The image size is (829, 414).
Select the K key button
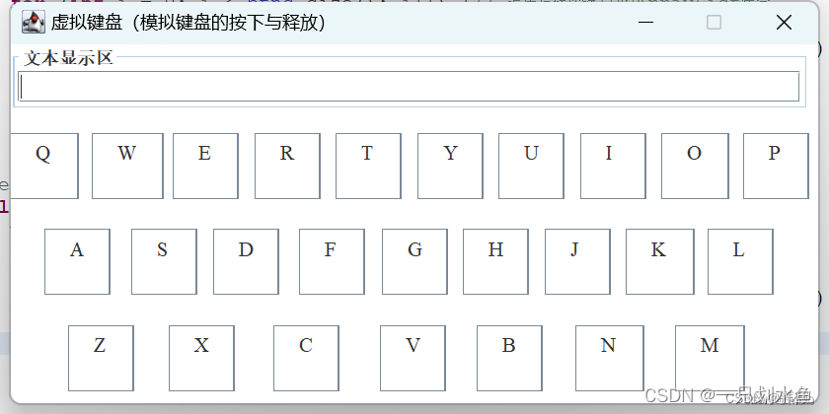660,261
